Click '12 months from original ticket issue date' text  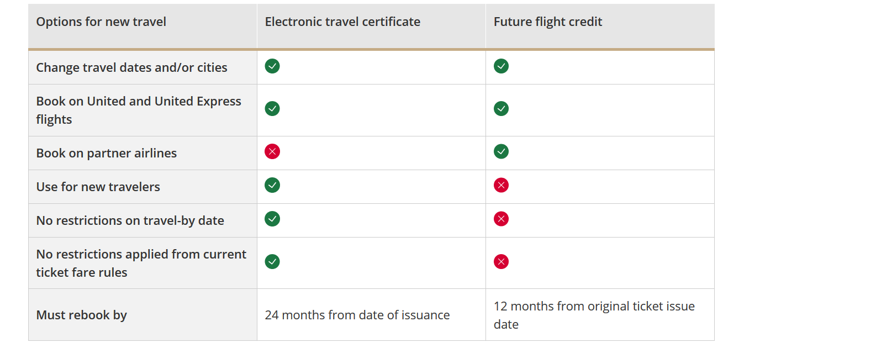[594, 315]
